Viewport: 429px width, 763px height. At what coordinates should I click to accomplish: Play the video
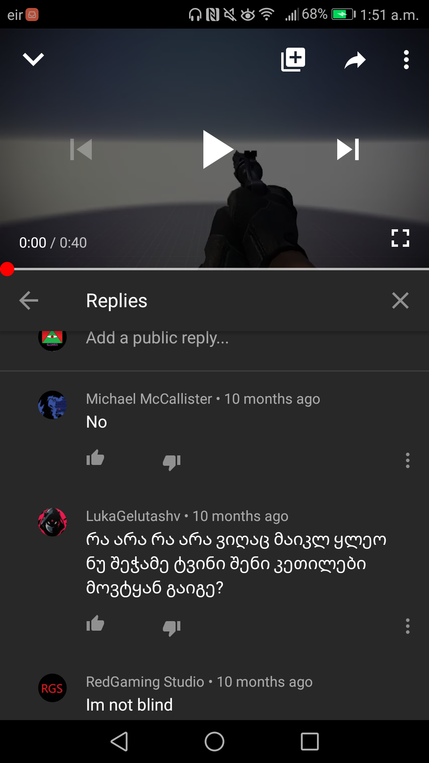pyautogui.click(x=218, y=149)
